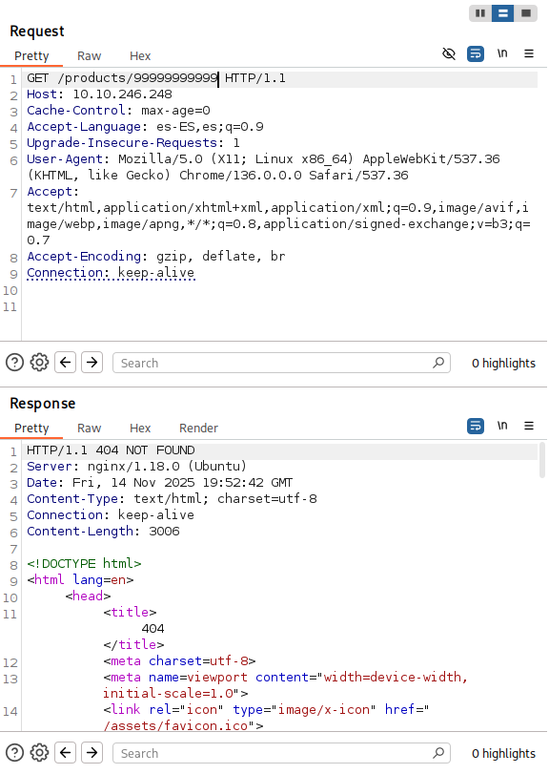The height and width of the screenshot is (774, 549).
Task: Go to next search match in Response
Action: (91, 753)
